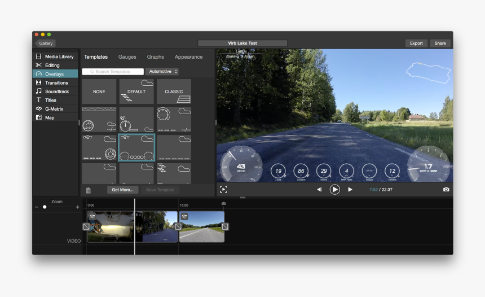Go back to the Gallery

pos(45,43)
